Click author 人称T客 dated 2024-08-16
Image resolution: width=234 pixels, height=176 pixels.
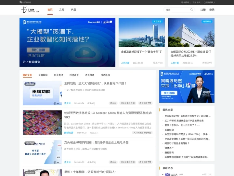(175, 63)
